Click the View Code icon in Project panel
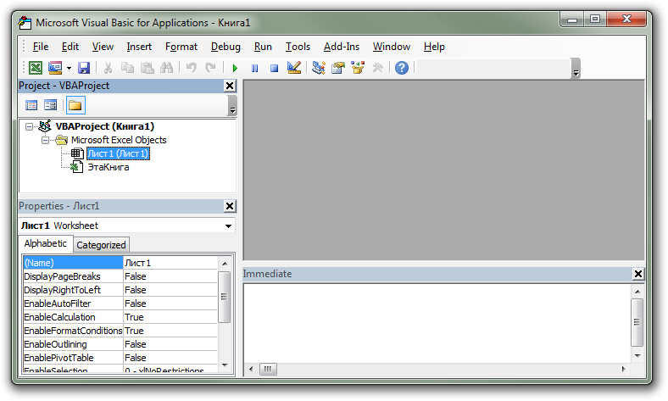The image size is (668, 401). (31, 105)
